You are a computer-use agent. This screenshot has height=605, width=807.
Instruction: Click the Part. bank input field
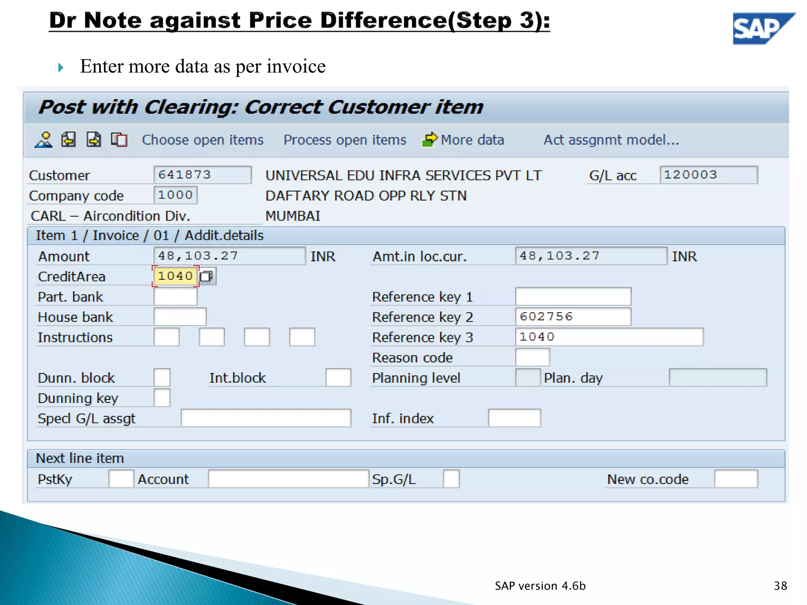[x=175, y=297]
